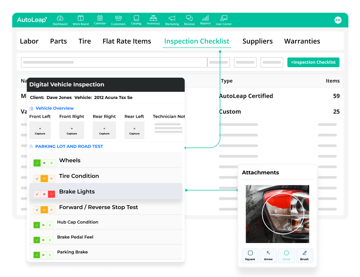Mark Brake Pedal Feel as passed
Viewport: 360px width, 277px height.
pyautogui.click(x=37, y=240)
